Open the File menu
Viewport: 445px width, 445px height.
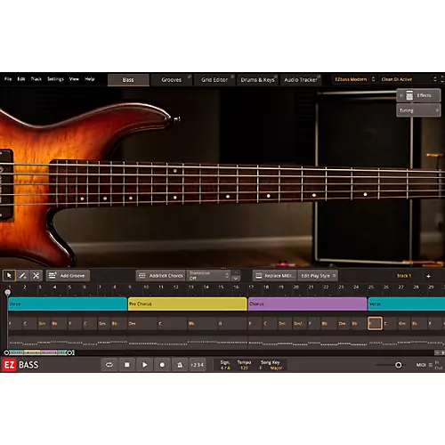point(8,79)
